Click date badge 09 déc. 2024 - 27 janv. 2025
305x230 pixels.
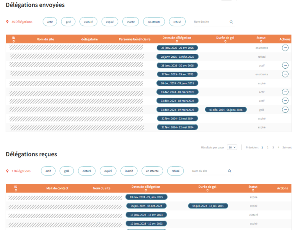(x=178, y=83)
